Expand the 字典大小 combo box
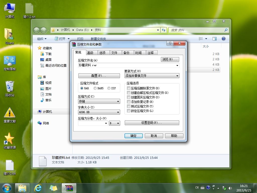The height and width of the screenshot is (193, 257). 99,112
